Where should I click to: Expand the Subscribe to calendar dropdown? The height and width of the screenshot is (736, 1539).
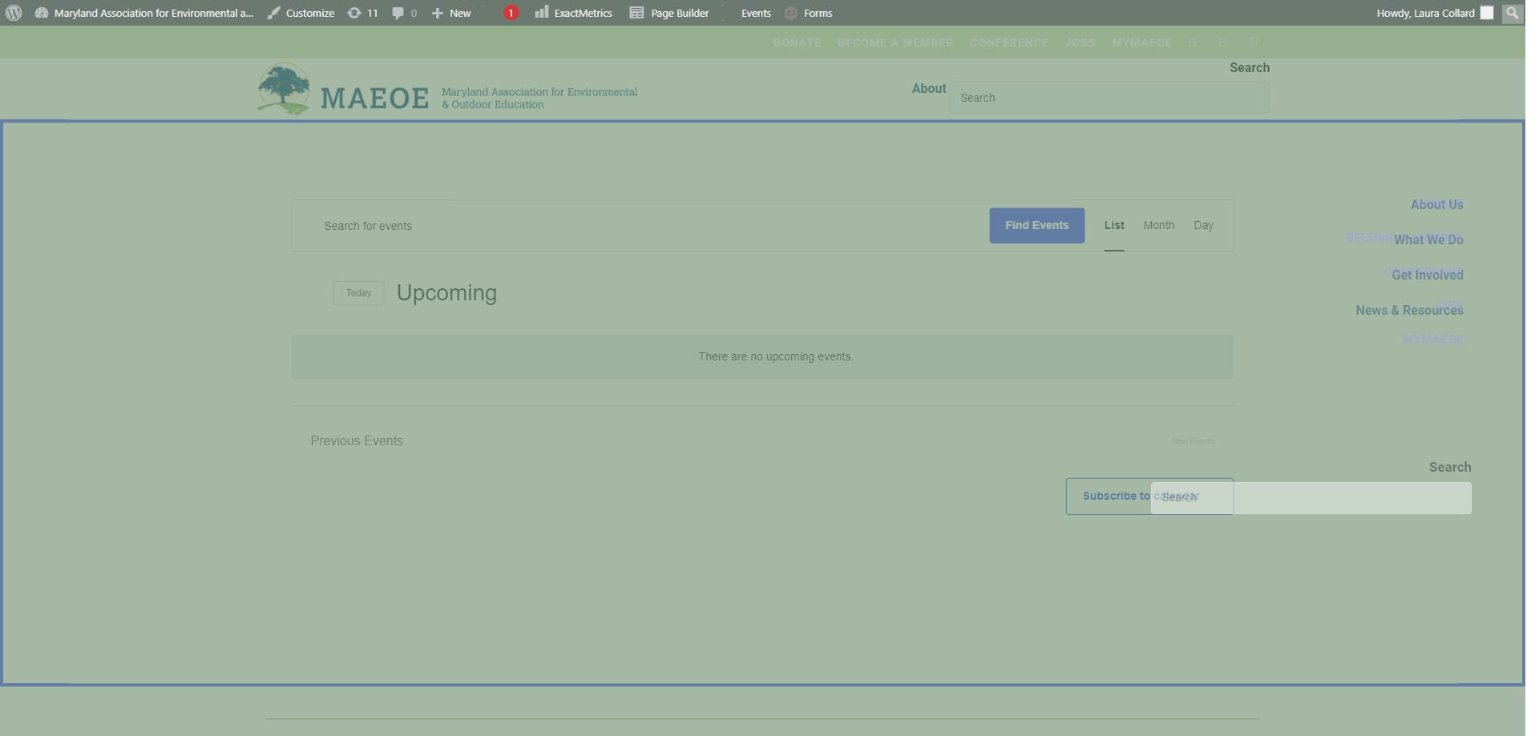(x=1116, y=497)
